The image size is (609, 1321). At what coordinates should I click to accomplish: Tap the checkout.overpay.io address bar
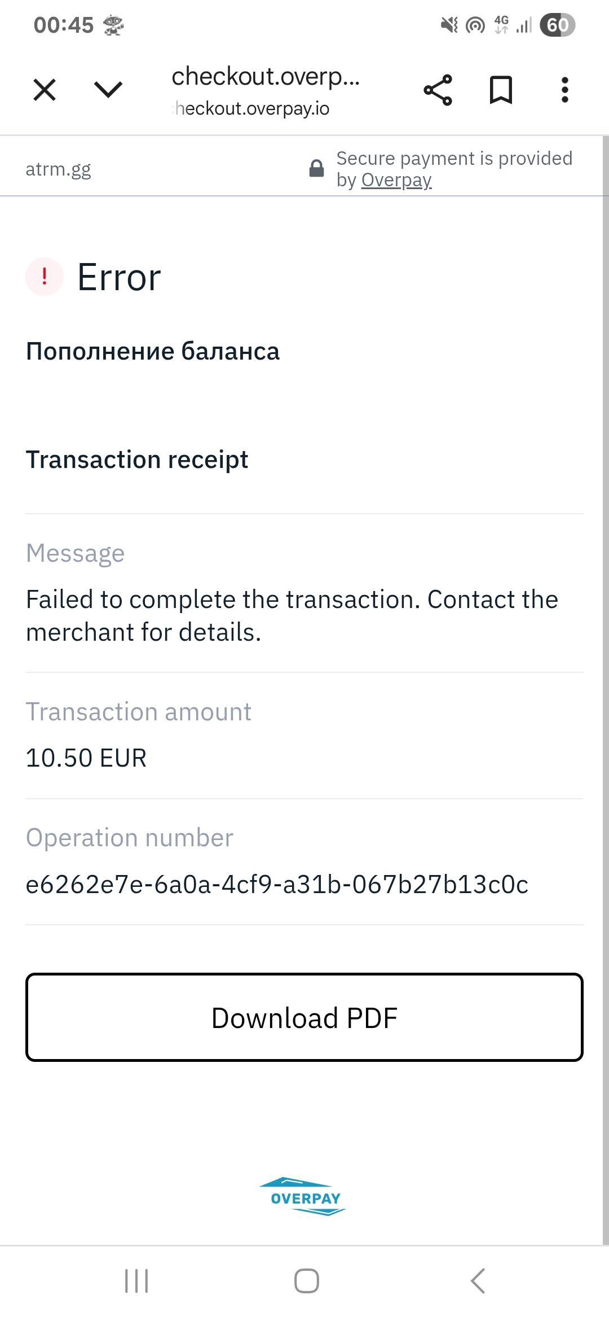click(265, 90)
